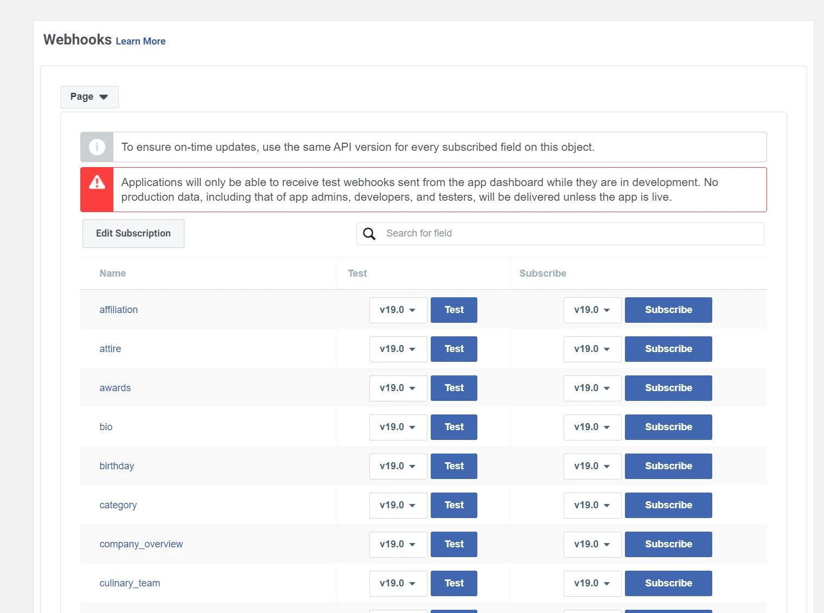
Task: Focus the Search for field input
Action: [x=560, y=234]
